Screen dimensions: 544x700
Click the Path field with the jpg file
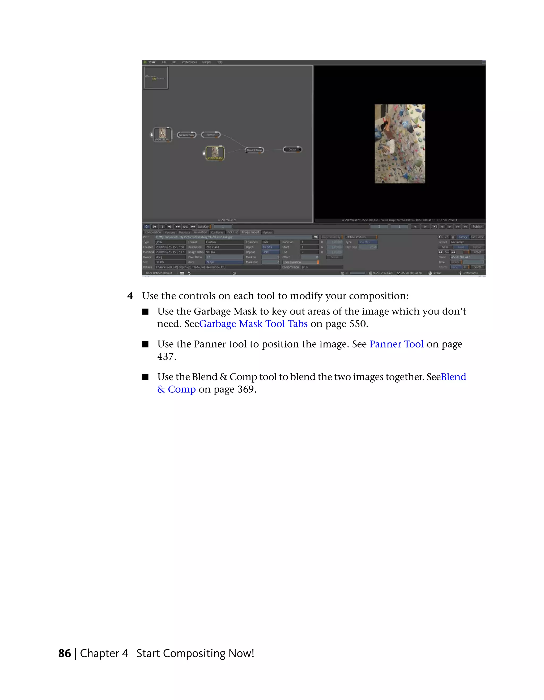coord(234,237)
